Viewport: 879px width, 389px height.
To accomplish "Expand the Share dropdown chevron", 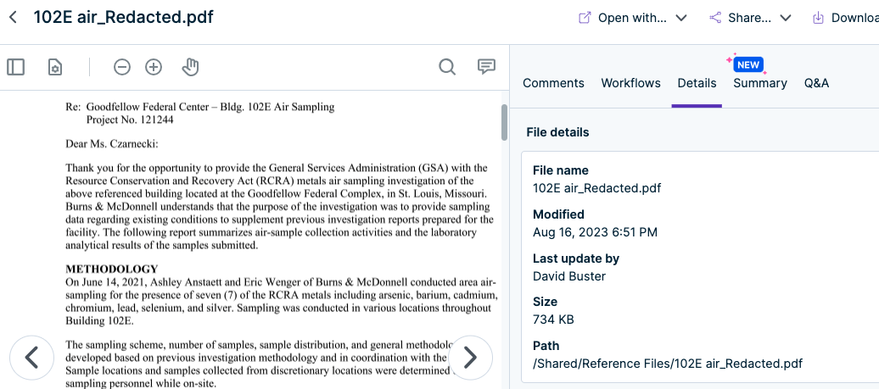I will (786, 18).
